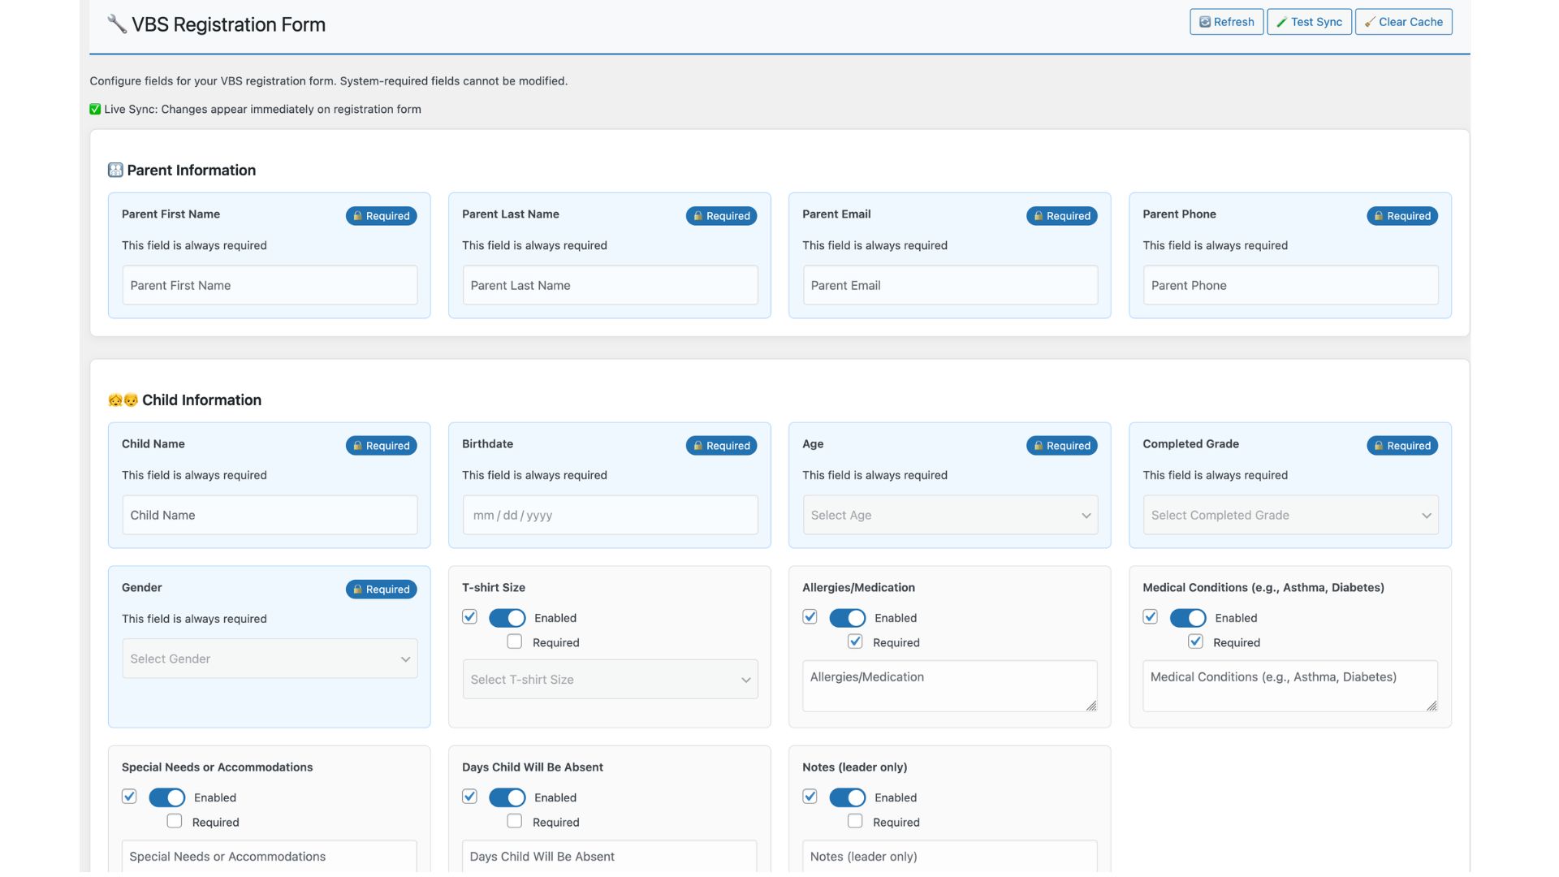The width and height of the screenshot is (1559, 877).
Task: Disable the Notes (leader only) Enabled switch
Action: (848, 797)
